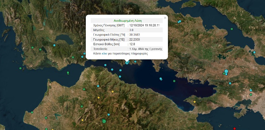Screen dimensions: 265x130
Task: Click the westernmost green marker near the islands
Action: click(x=21, y=68)
